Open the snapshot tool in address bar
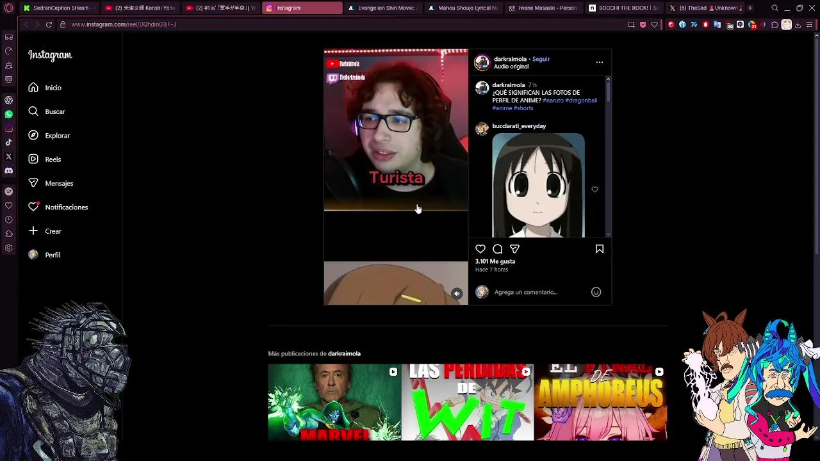This screenshot has width=820, height=461. pyautogui.click(x=631, y=24)
